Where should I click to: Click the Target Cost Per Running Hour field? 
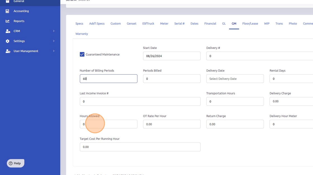point(140,147)
